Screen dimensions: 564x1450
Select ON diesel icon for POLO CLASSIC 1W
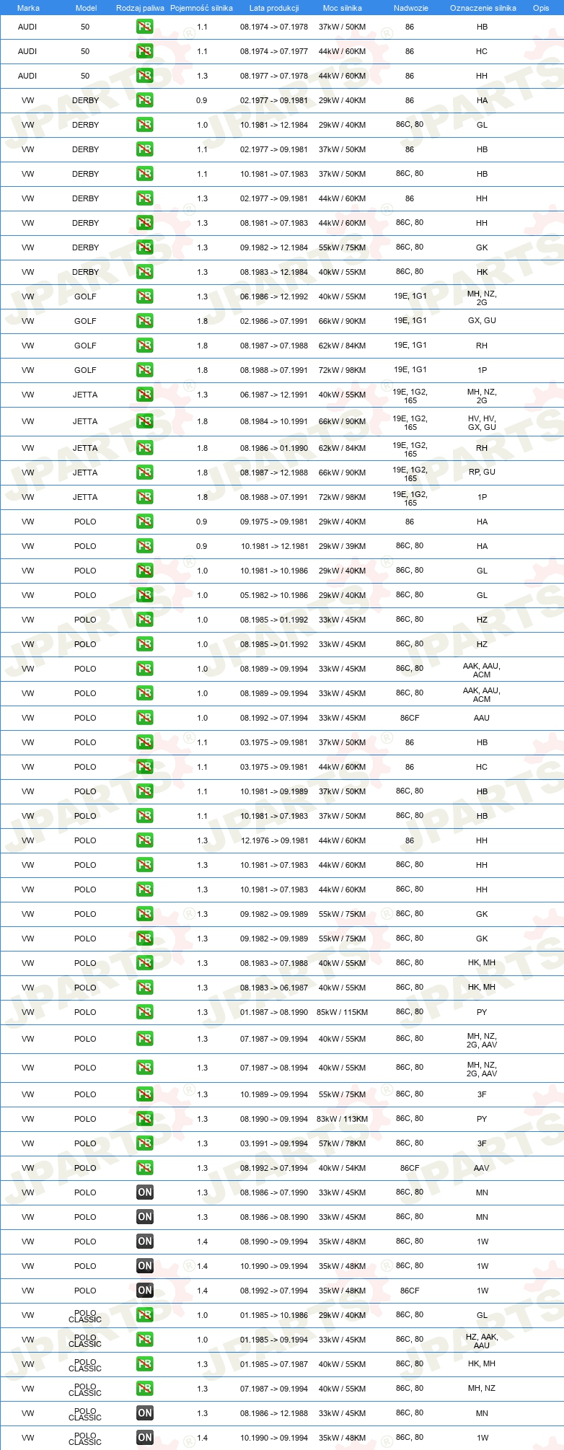pos(144,1438)
